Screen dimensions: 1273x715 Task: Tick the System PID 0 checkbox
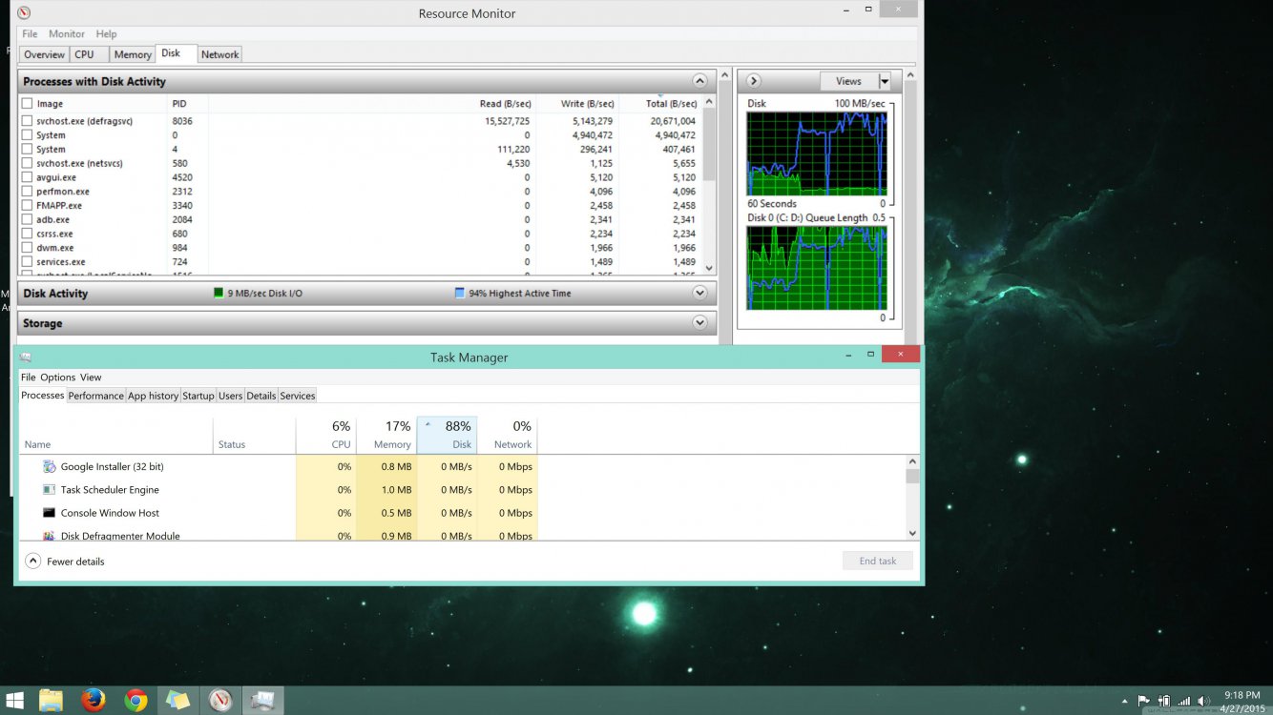(27, 135)
